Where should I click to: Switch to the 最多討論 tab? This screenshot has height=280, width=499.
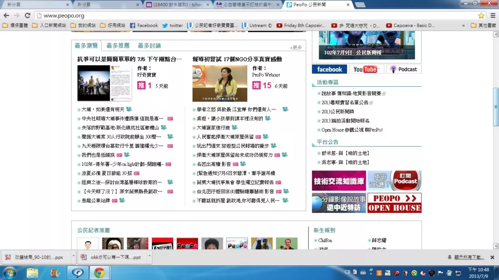pyautogui.click(x=149, y=46)
